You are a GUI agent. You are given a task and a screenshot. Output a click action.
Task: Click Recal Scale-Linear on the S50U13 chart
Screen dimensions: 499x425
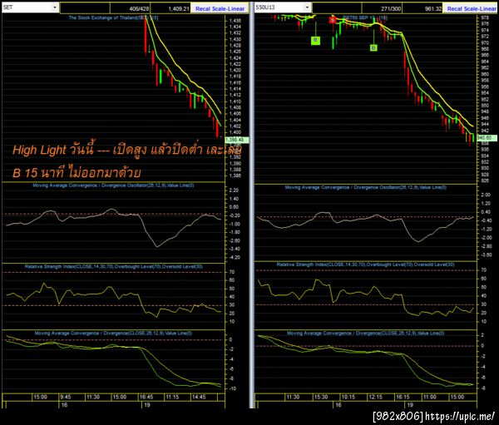tap(472, 8)
